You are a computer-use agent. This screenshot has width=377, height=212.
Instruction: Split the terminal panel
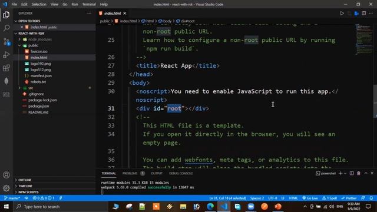pos(352,173)
